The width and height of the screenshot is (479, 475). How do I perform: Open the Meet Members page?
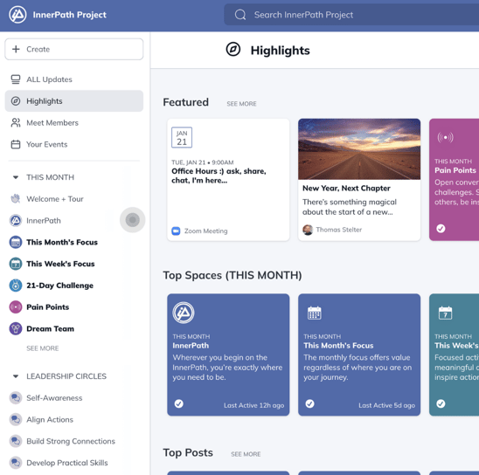point(74,122)
